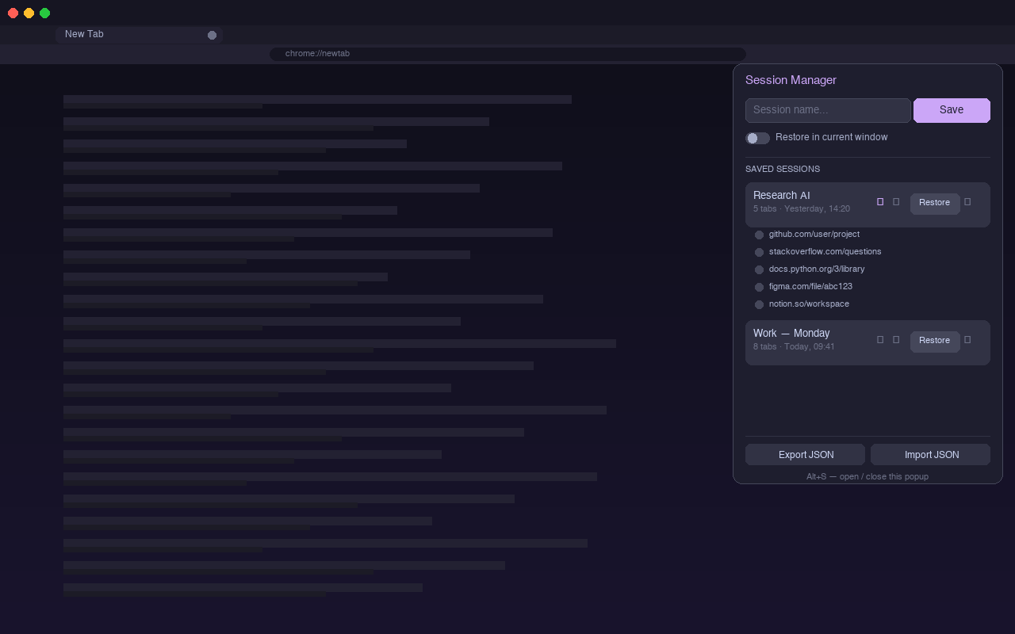Select the New Tab browser tab

139,35
